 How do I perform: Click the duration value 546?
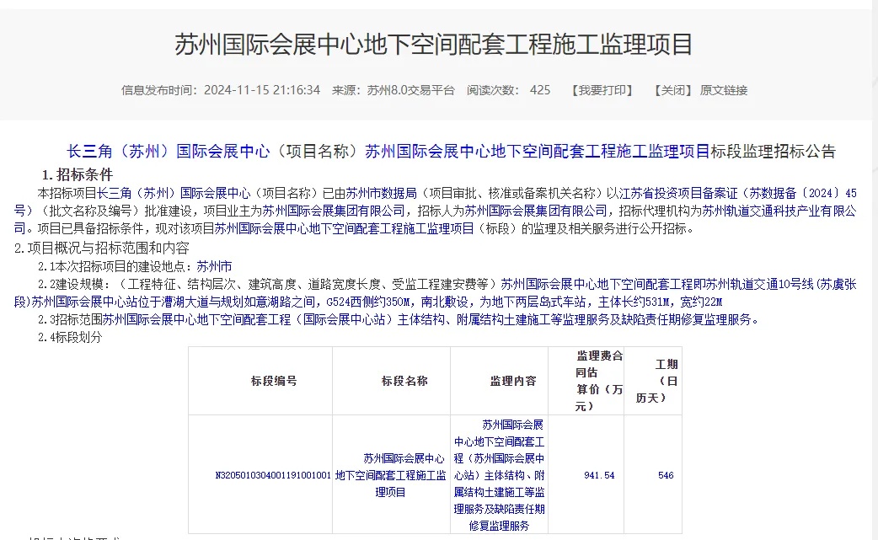pos(666,475)
